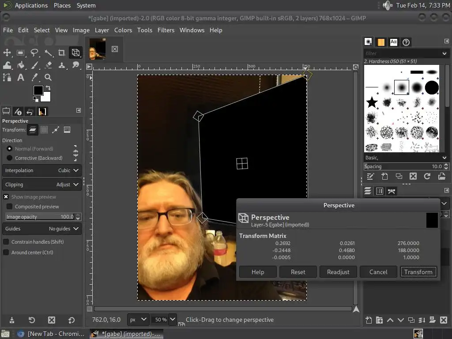Click Readjust in Perspective dialog
The height and width of the screenshot is (339, 452).
(x=338, y=272)
